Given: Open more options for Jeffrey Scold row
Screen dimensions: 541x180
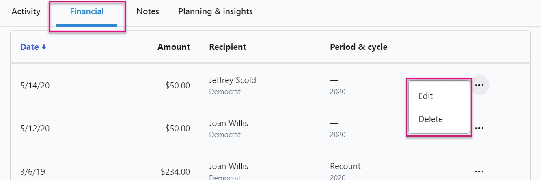Looking at the screenshot, I should 479,86.
